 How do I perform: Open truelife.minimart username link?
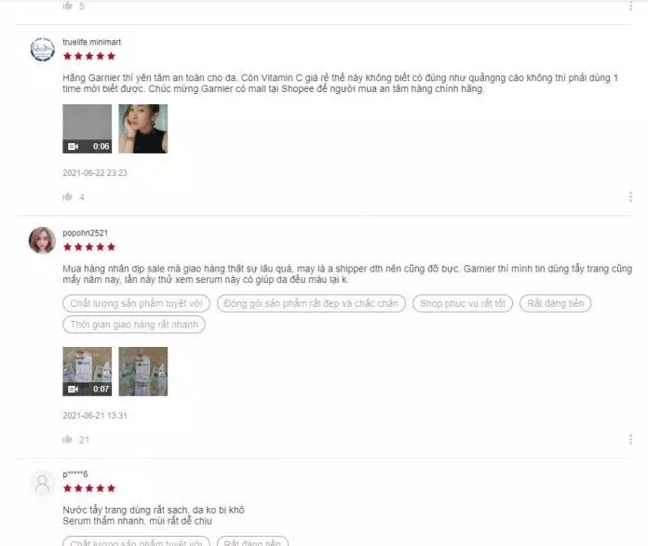(92, 42)
